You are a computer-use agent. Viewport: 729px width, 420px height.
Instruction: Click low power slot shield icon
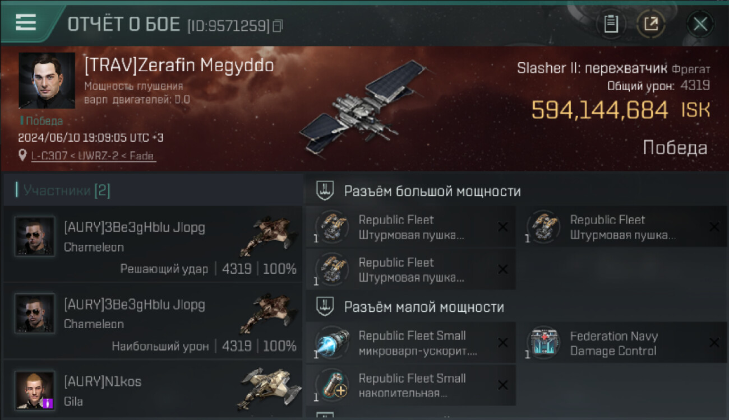[x=325, y=307]
